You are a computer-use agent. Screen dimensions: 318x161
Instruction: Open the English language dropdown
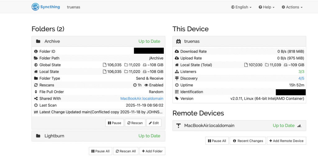click(241, 7)
